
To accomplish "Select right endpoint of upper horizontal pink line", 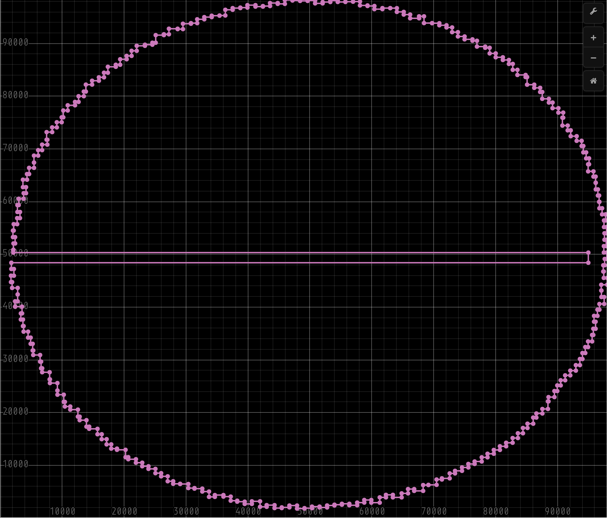I will coord(588,253).
